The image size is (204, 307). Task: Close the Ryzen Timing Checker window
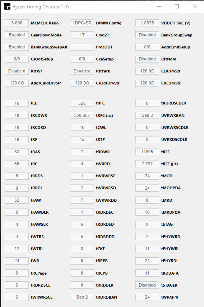[195, 6]
